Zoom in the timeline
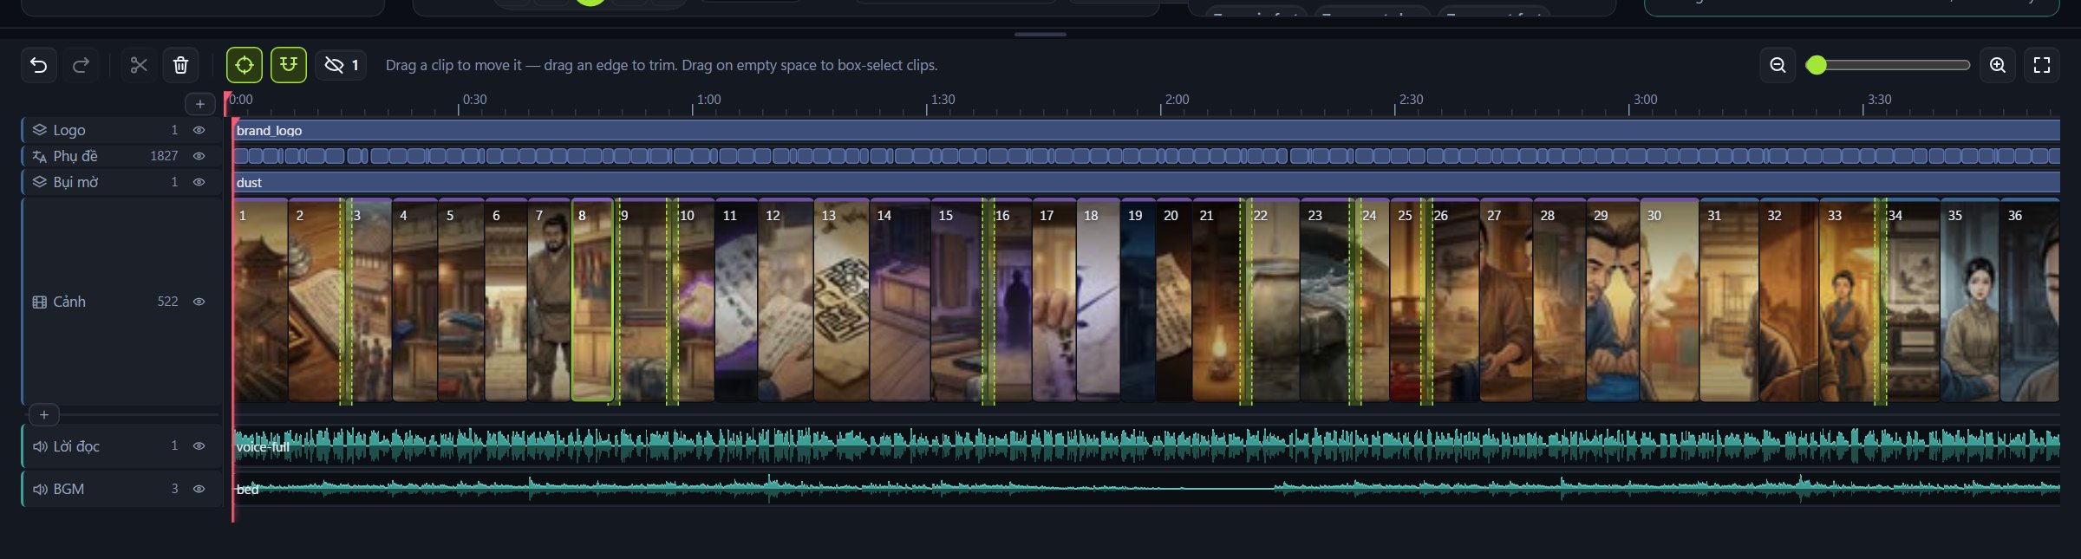The height and width of the screenshot is (559, 2081). coord(1998,65)
